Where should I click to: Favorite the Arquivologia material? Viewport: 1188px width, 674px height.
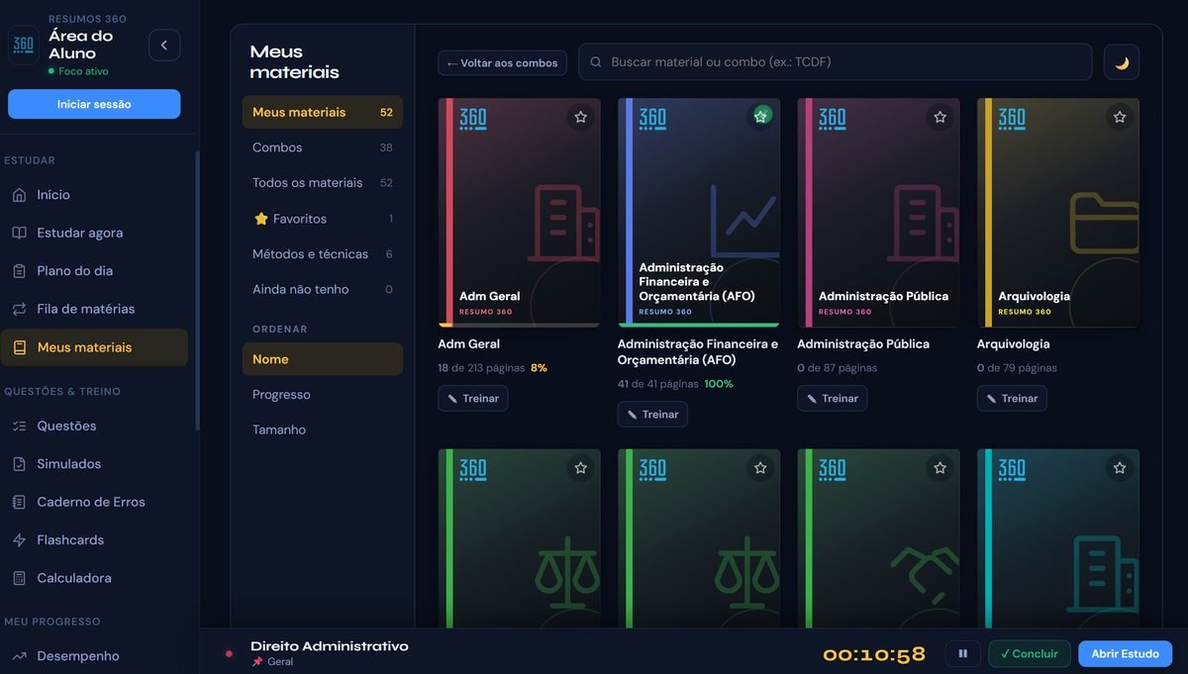click(x=1120, y=117)
